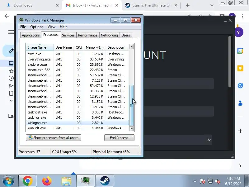249x187 pixels.
Task: Open Windows Explorer folder taskbar icon
Action: [x=66, y=181]
